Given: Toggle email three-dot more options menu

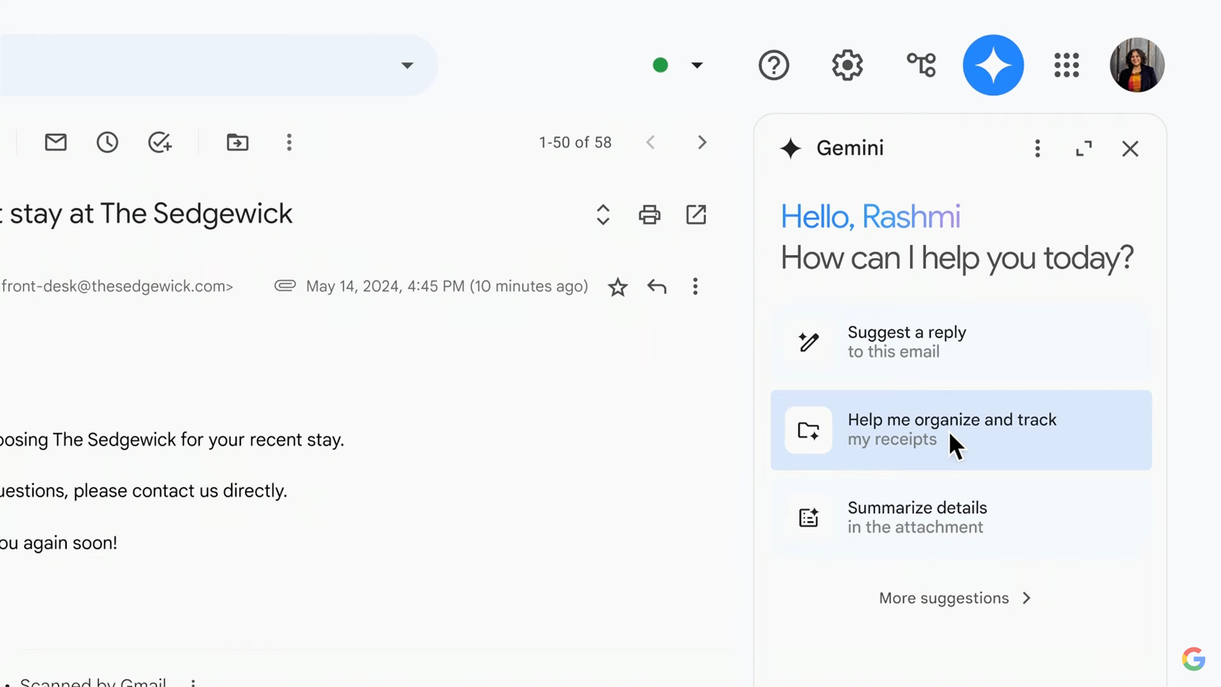Looking at the screenshot, I should point(694,286).
